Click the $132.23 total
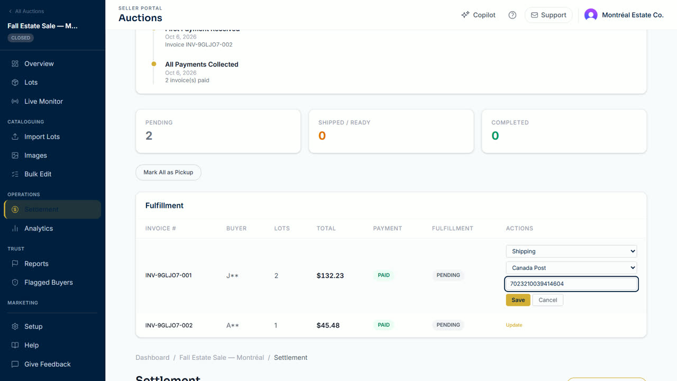 (x=330, y=276)
